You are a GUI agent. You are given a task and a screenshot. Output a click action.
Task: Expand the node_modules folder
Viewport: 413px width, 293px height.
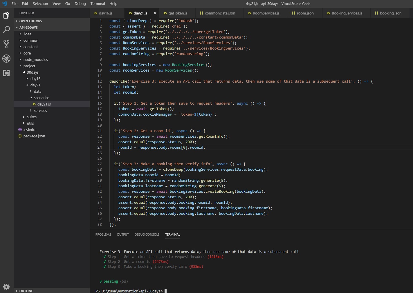(x=52, y=59)
